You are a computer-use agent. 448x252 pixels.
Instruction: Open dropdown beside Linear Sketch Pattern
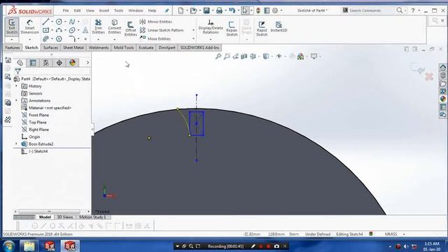tap(193, 30)
